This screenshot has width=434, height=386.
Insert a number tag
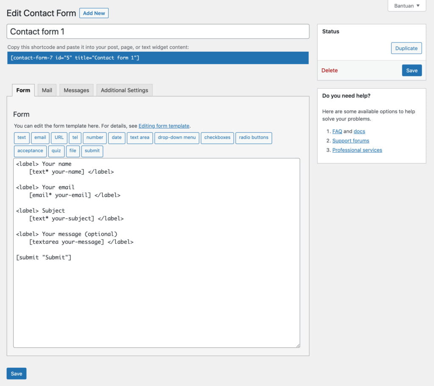(95, 138)
